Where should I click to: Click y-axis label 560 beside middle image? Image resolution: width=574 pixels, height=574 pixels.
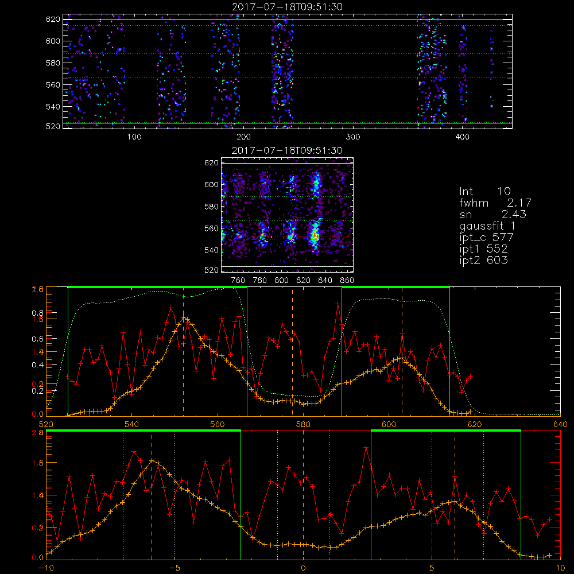coord(211,228)
